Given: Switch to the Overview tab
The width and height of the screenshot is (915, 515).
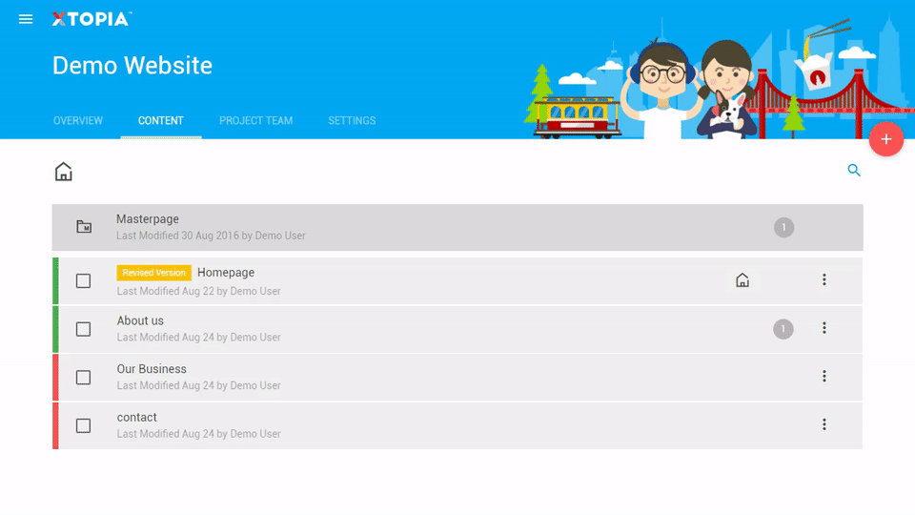Looking at the screenshot, I should (x=78, y=121).
